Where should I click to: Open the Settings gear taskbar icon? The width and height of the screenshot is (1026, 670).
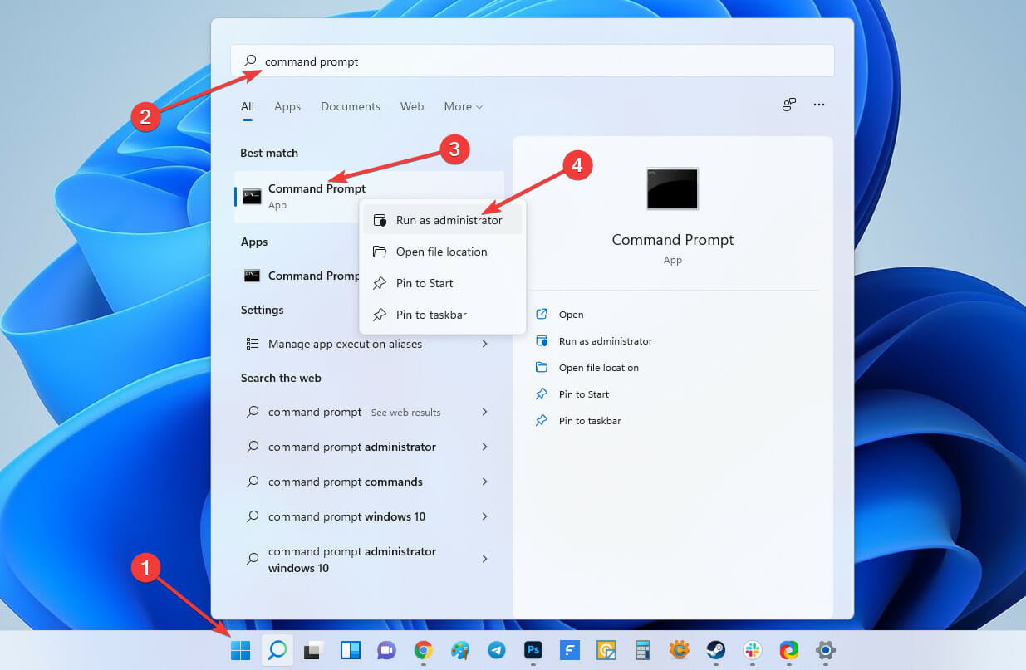tap(825, 650)
